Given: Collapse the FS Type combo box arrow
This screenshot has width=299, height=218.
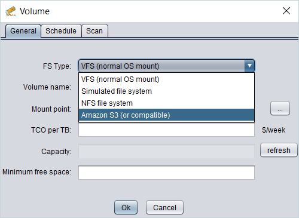Looking at the screenshot, I should 249,66.
